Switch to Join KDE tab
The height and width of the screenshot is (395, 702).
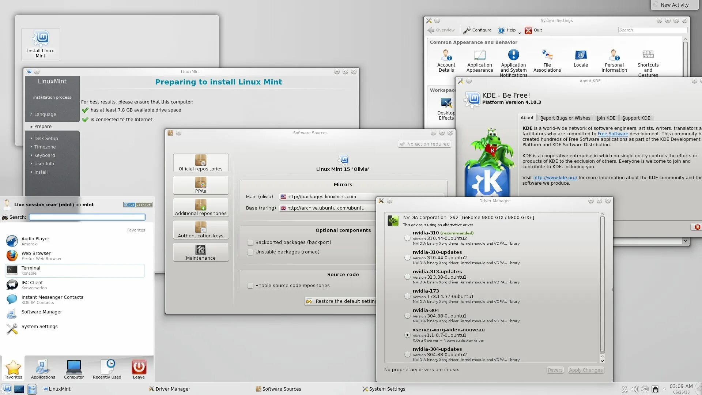tap(606, 118)
